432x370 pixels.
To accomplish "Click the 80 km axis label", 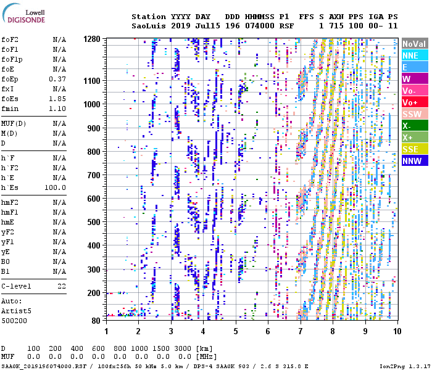I will [x=96, y=321].
